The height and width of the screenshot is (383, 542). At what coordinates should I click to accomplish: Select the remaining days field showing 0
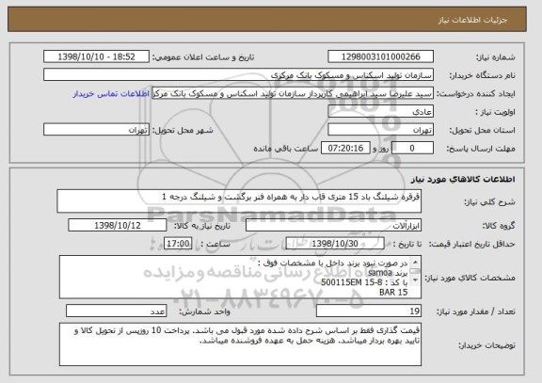(x=412, y=149)
